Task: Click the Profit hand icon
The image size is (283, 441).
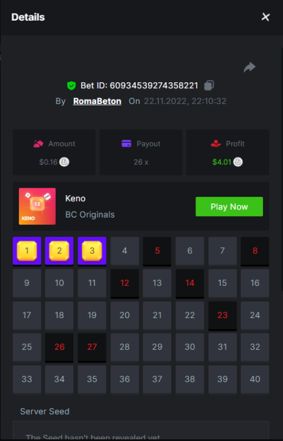Action: click(x=216, y=143)
